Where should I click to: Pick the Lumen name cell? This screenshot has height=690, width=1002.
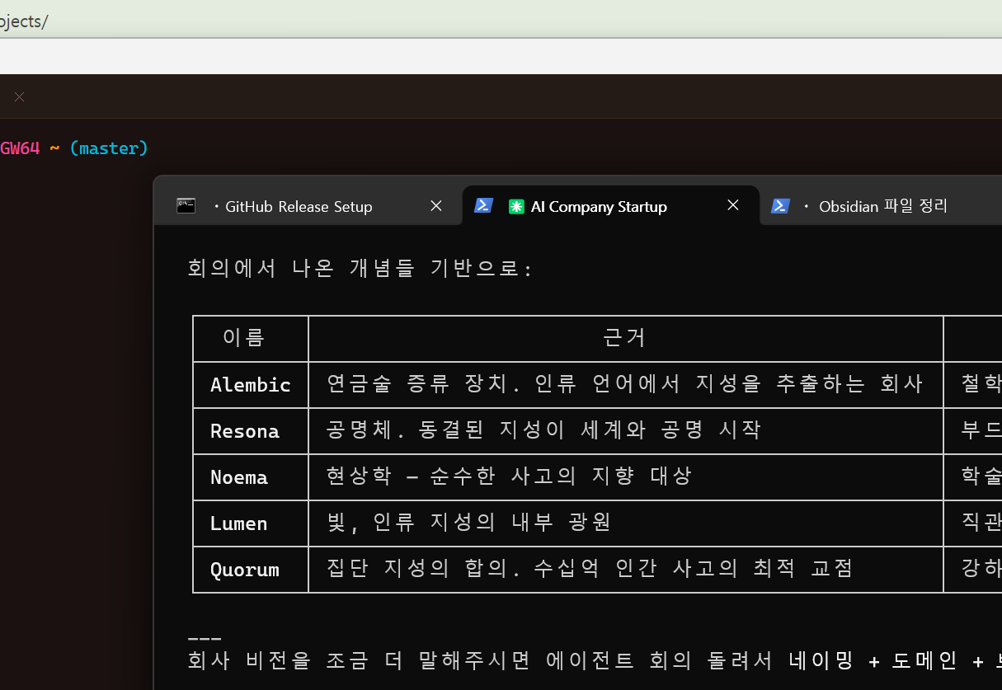coord(239,523)
